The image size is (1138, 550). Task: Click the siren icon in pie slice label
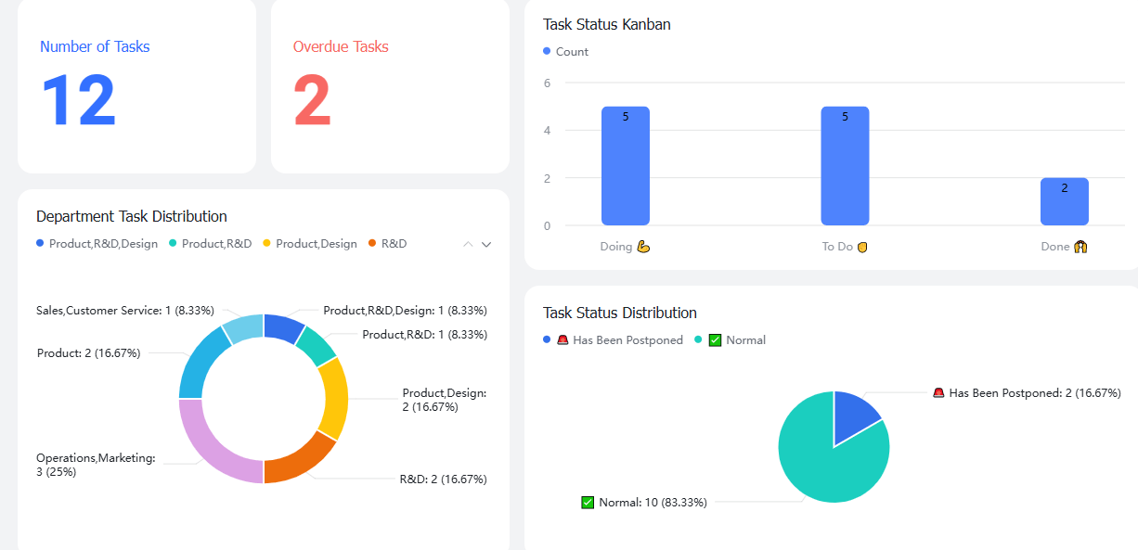point(938,393)
